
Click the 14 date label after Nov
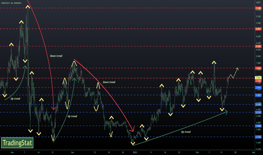[38, 152]
